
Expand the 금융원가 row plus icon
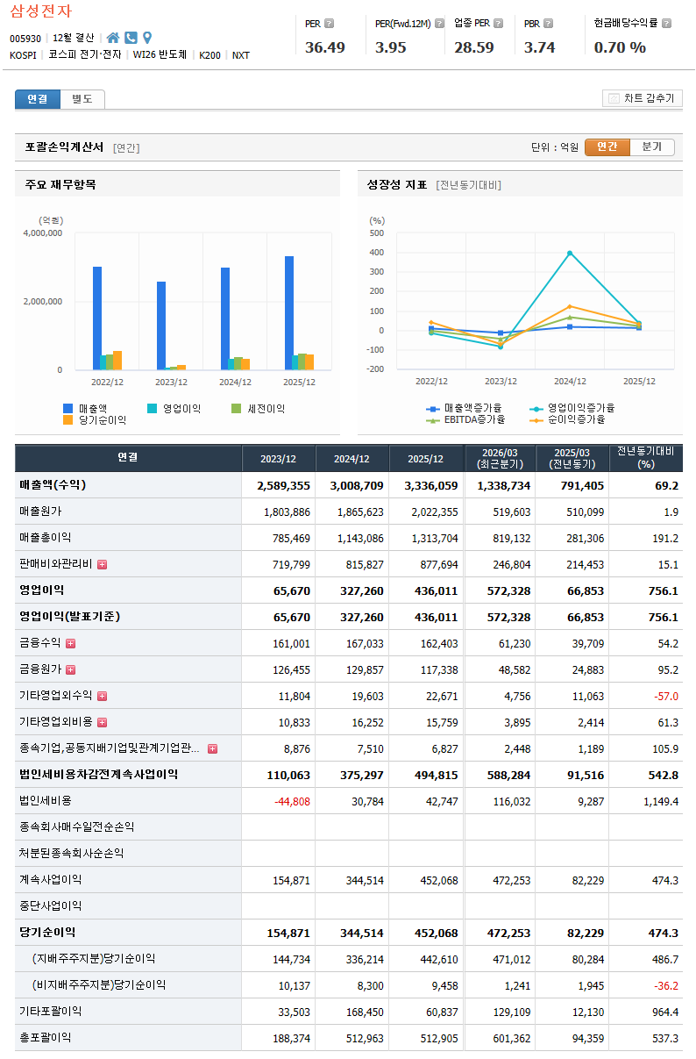coord(71,669)
